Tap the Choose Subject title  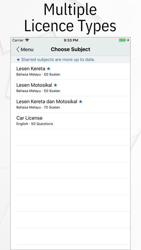click(x=70, y=50)
